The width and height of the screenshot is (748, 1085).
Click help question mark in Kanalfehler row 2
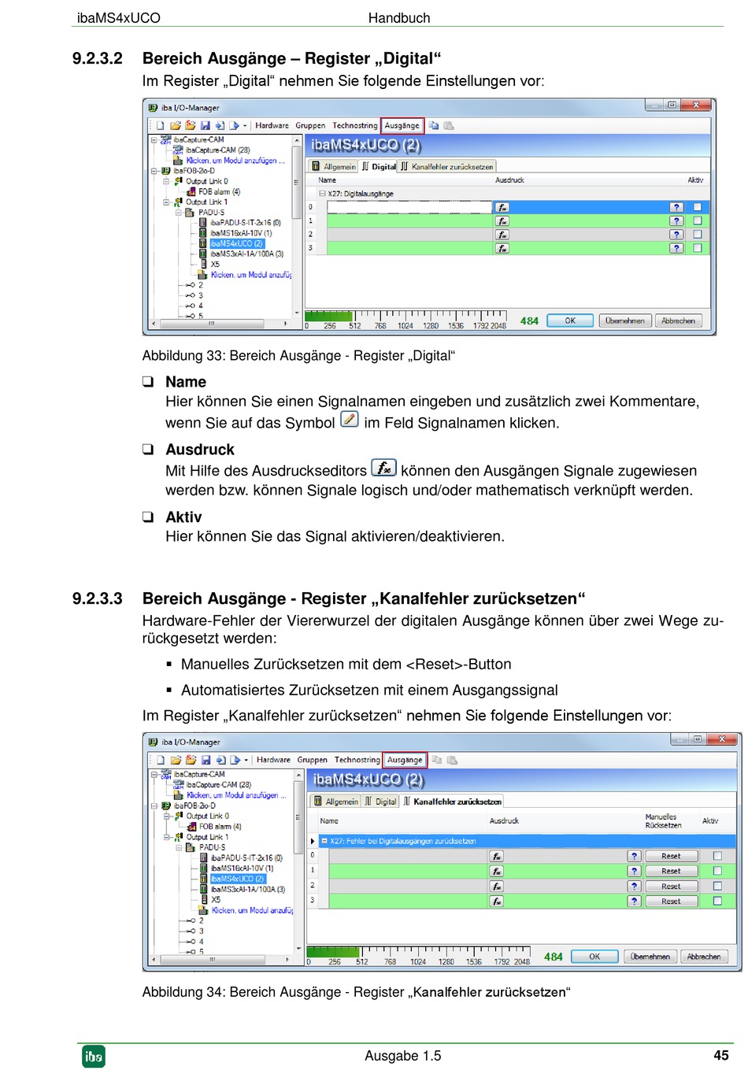(635, 887)
